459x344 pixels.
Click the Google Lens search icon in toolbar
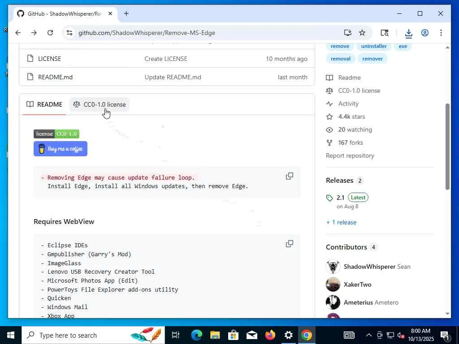(x=384, y=33)
